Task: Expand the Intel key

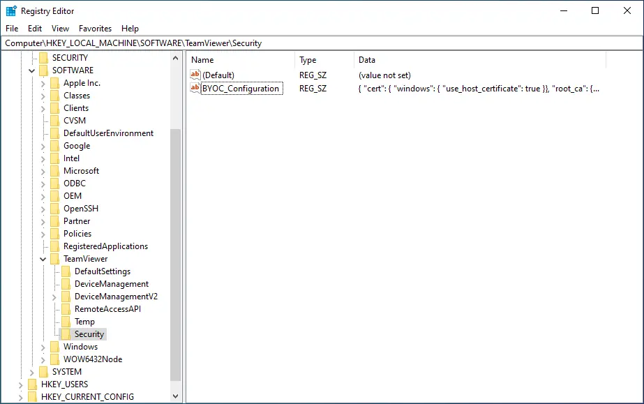Action: [43, 159]
